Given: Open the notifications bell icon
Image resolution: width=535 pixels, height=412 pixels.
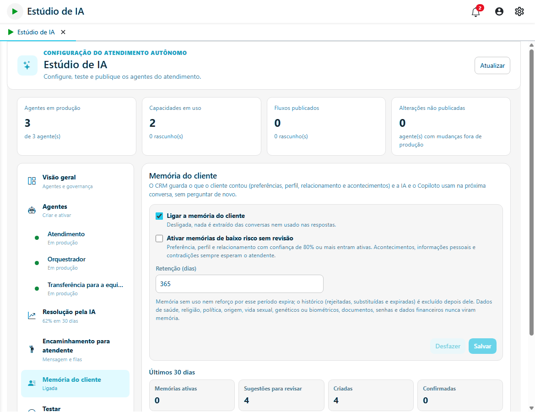Looking at the screenshot, I should [476, 12].
